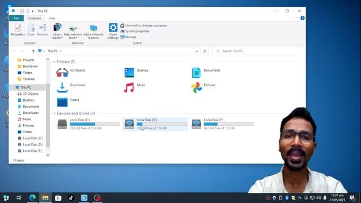The width and height of the screenshot is (361, 203).
Task: Select Downloads in navigation pane
Action: click(30, 113)
